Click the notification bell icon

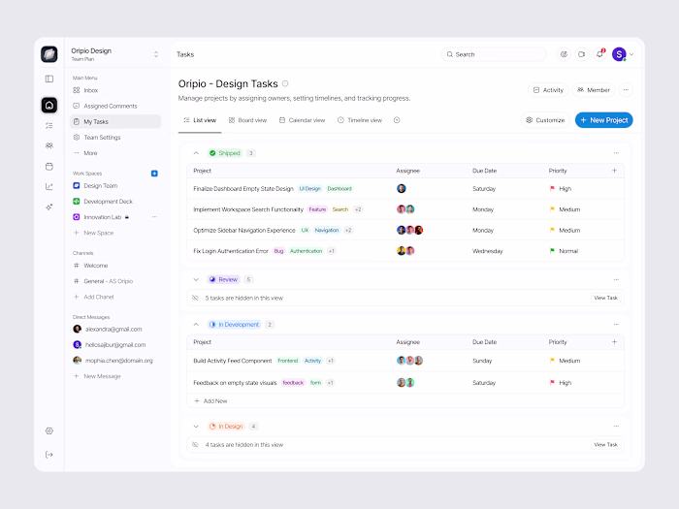[x=599, y=54]
